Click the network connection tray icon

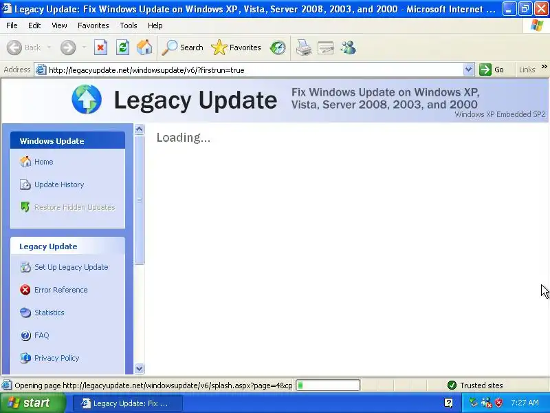coord(487,403)
